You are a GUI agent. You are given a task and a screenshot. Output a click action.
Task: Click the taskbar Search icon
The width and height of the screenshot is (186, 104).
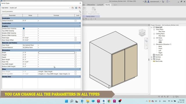pyautogui.click(x=72, y=101)
